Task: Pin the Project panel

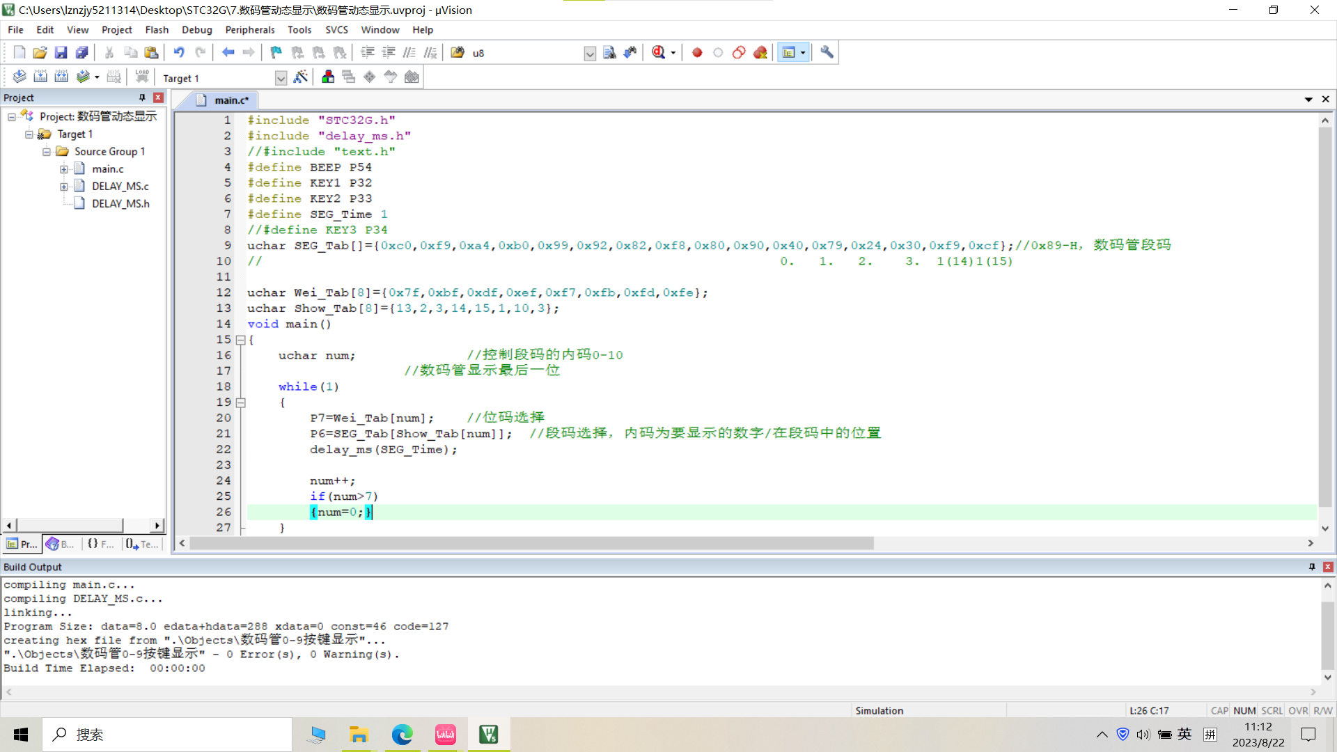Action: pyautogui.click(x=142, y=97)
